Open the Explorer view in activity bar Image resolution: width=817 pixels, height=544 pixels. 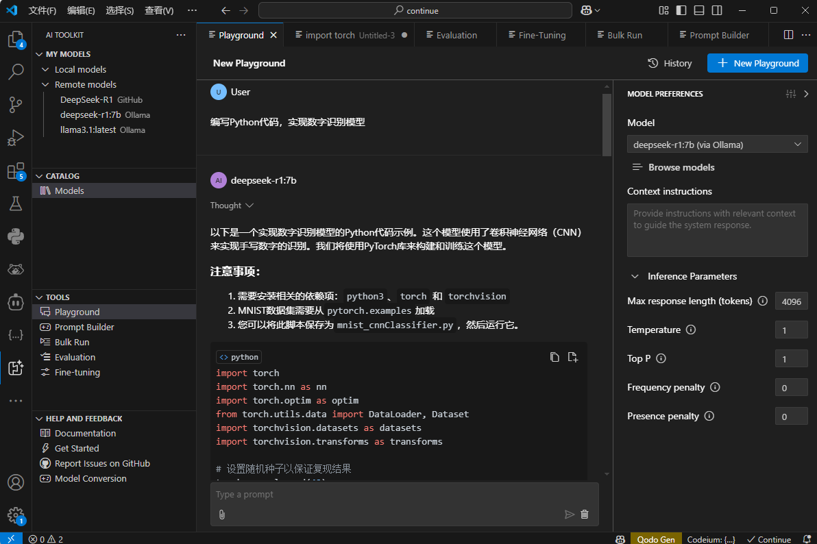click(x=16, y=40)
